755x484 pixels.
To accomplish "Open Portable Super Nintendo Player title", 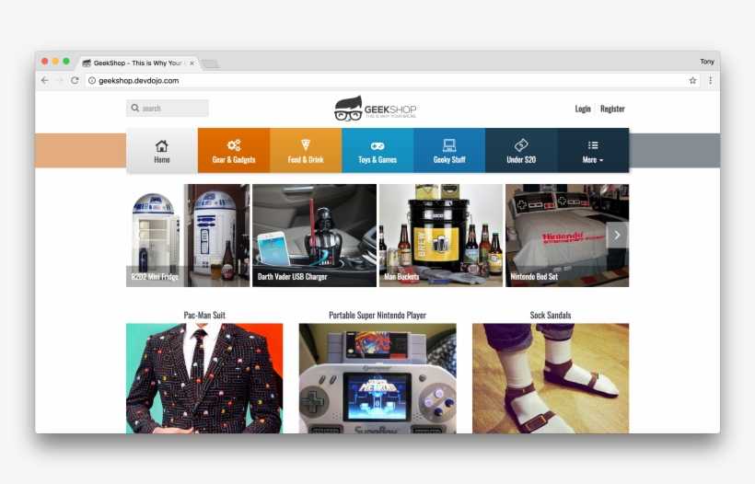I will [x=377, y=315].
